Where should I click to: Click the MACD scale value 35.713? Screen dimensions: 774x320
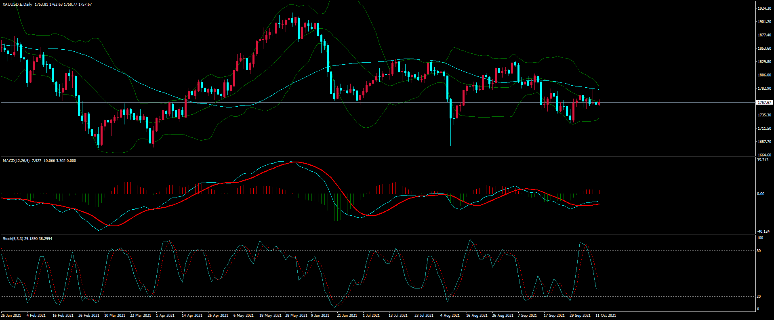coord(763,160)
